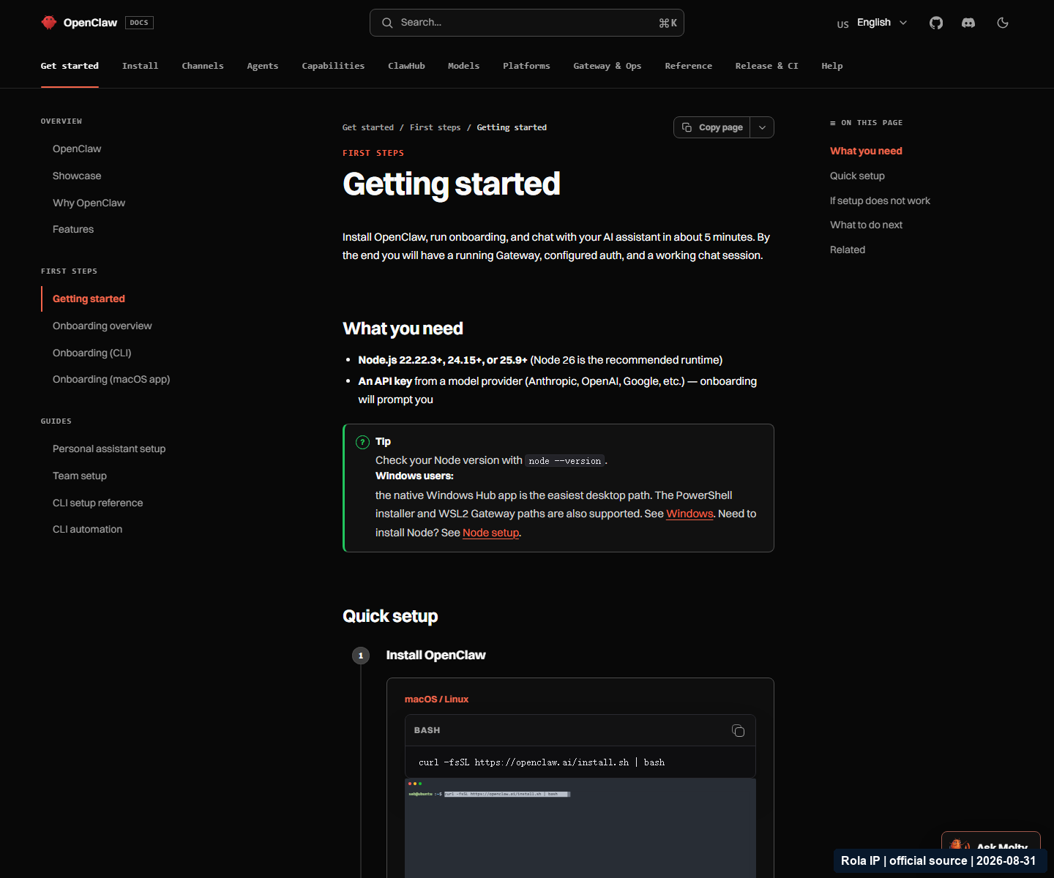Screen dimensions: 1054x878
Task: Open Onboarding (CLI) page
Action: click(x=92, y=353)
